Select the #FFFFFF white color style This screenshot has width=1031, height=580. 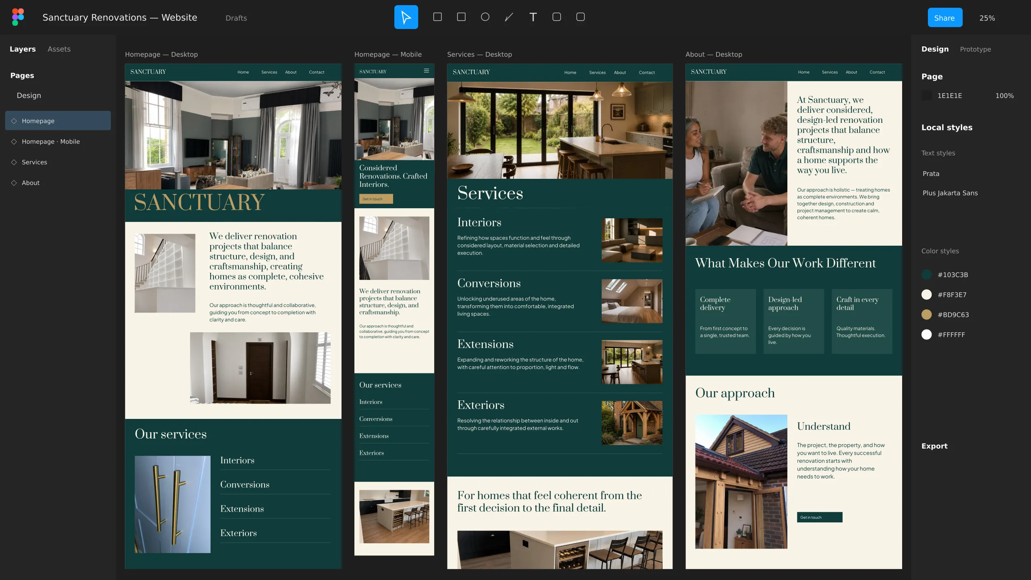(x=943, y=334)
